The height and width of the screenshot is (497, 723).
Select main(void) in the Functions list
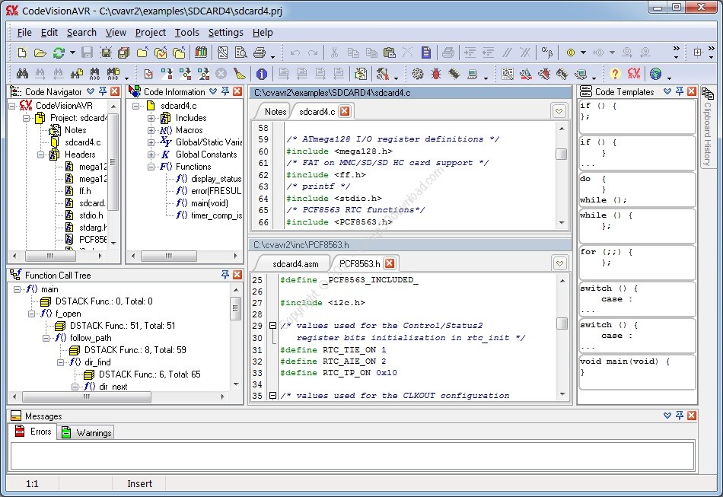(x=209, y=203)
